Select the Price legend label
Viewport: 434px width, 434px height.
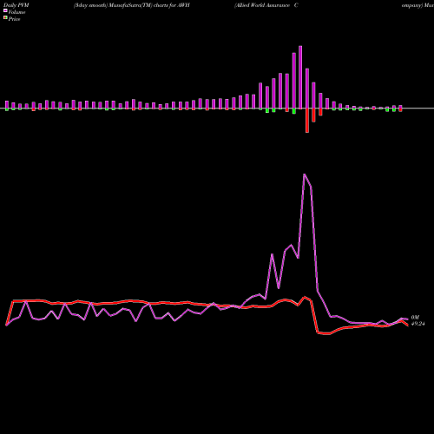coord(14,19)
